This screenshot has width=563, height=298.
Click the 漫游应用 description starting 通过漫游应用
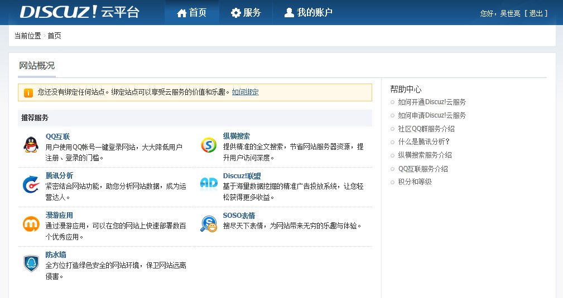(x=116, y=231)
